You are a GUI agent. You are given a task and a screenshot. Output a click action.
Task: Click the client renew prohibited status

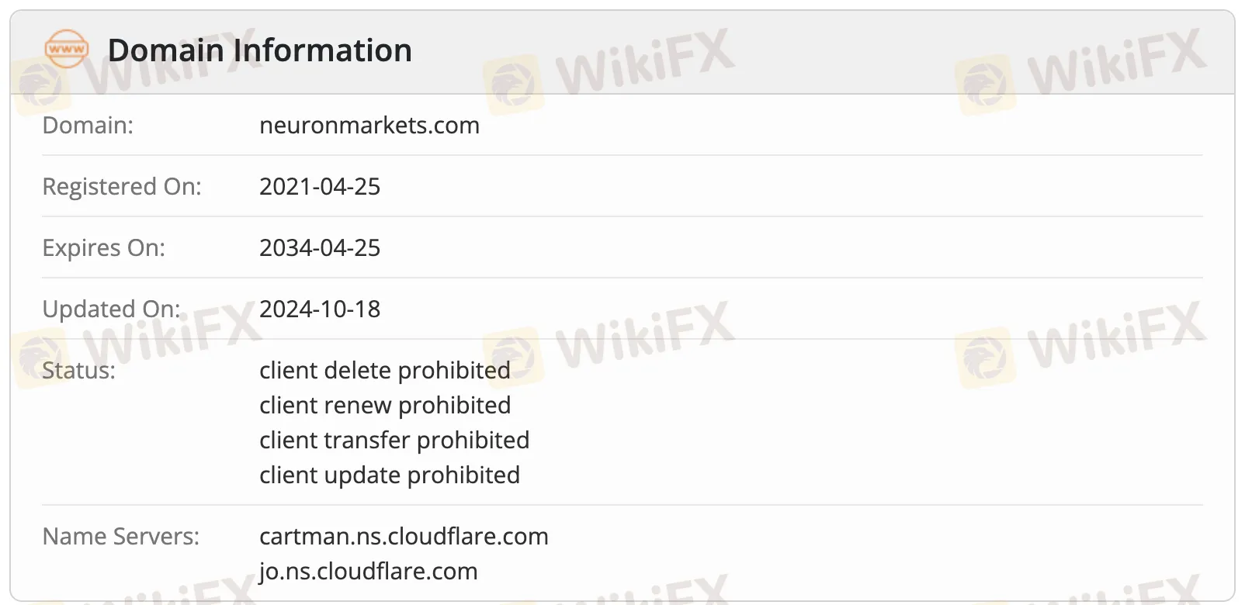[x=384, y=405]
